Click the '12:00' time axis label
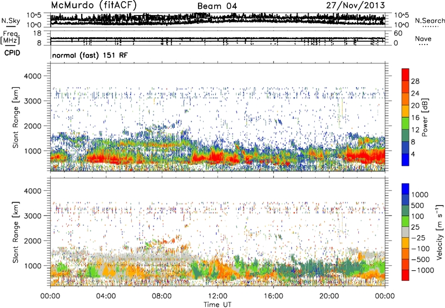The width and height of the screenshot is (445, 308). pyautogui.click(x=217, y=296)
